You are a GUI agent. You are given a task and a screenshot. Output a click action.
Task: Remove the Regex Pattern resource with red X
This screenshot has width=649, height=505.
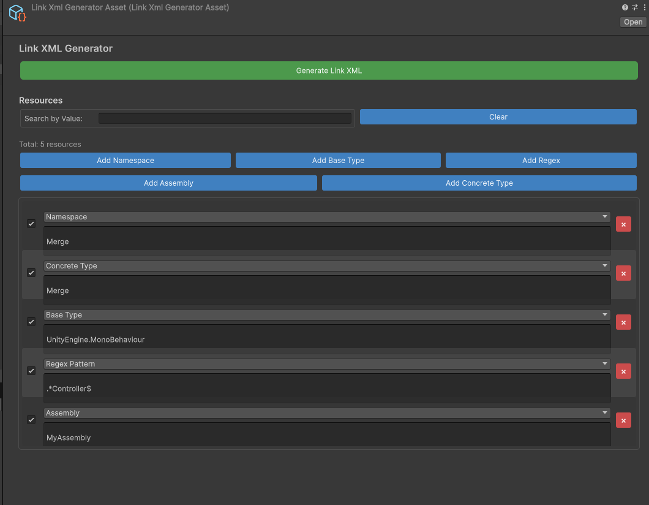(623, 371)
